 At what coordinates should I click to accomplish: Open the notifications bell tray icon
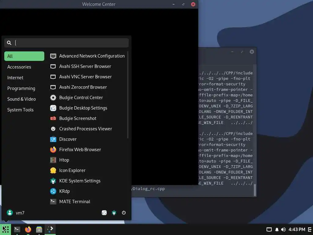click(x=277, y=229)
